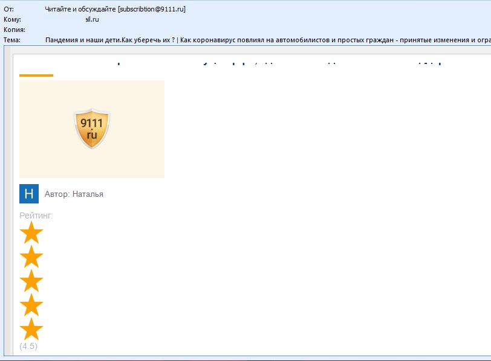This screenshot has height=361, width=491.
Task: Click the orange underline bar below headline
Action: tap(36, 75)
